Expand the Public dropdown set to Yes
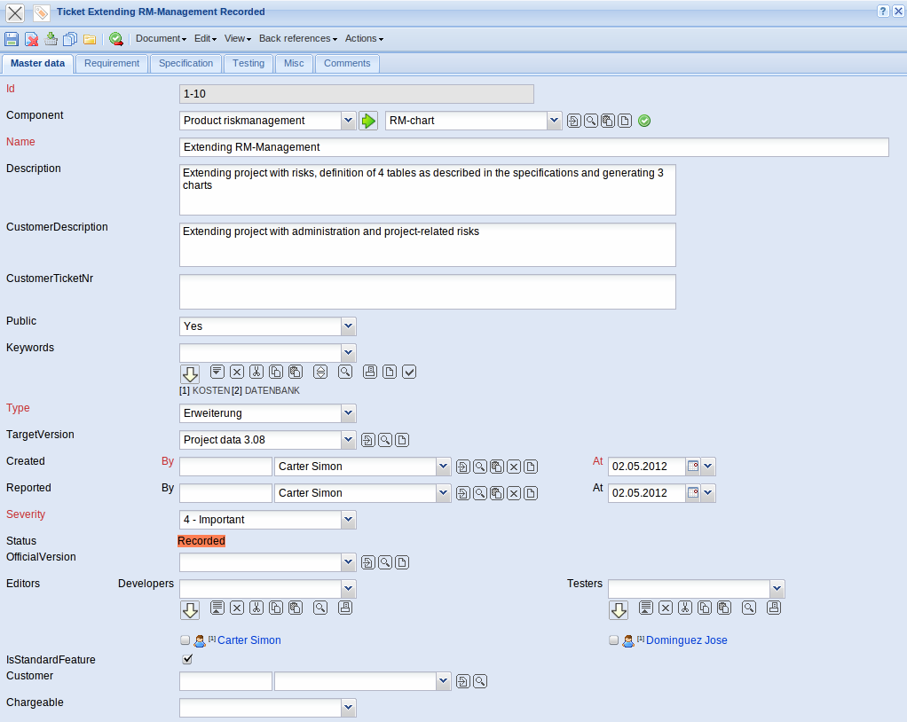This screenshot has height=722, width=907. tap(348, 326)
